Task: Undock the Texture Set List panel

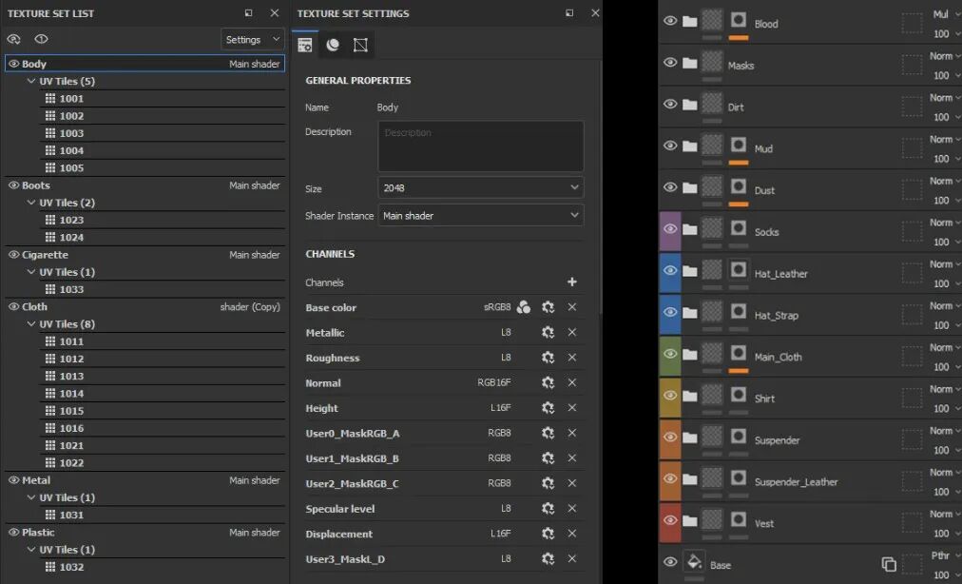Action: point(248,13)
